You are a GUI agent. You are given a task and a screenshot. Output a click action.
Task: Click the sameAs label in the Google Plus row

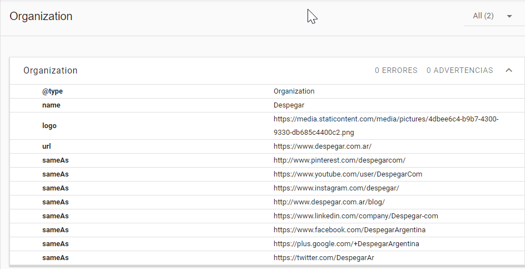pos(55,244)
